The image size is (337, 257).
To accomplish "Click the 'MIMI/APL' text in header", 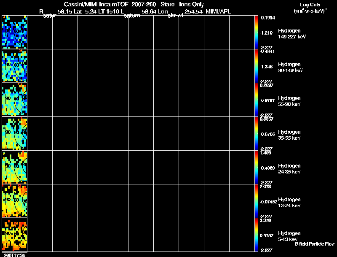I will click(218, 12).
